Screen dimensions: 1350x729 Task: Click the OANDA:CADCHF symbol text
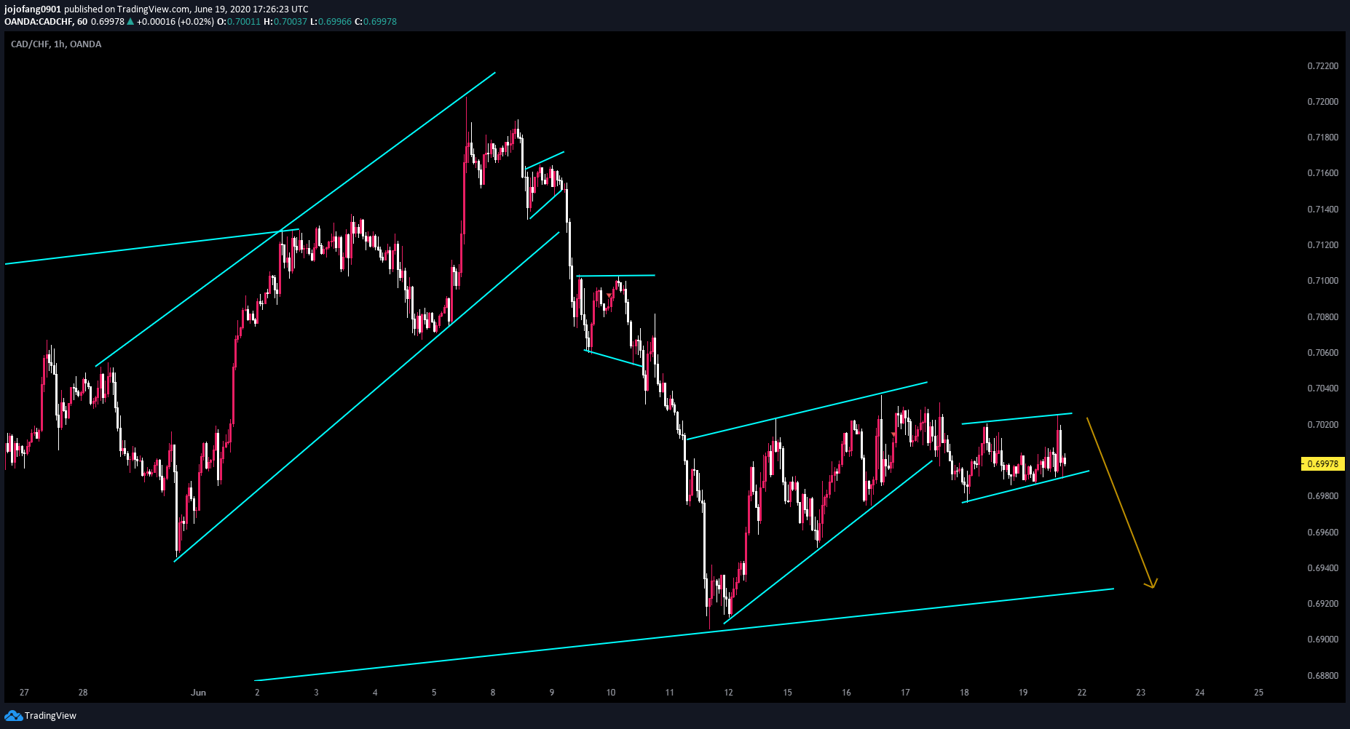coord(38,22)
